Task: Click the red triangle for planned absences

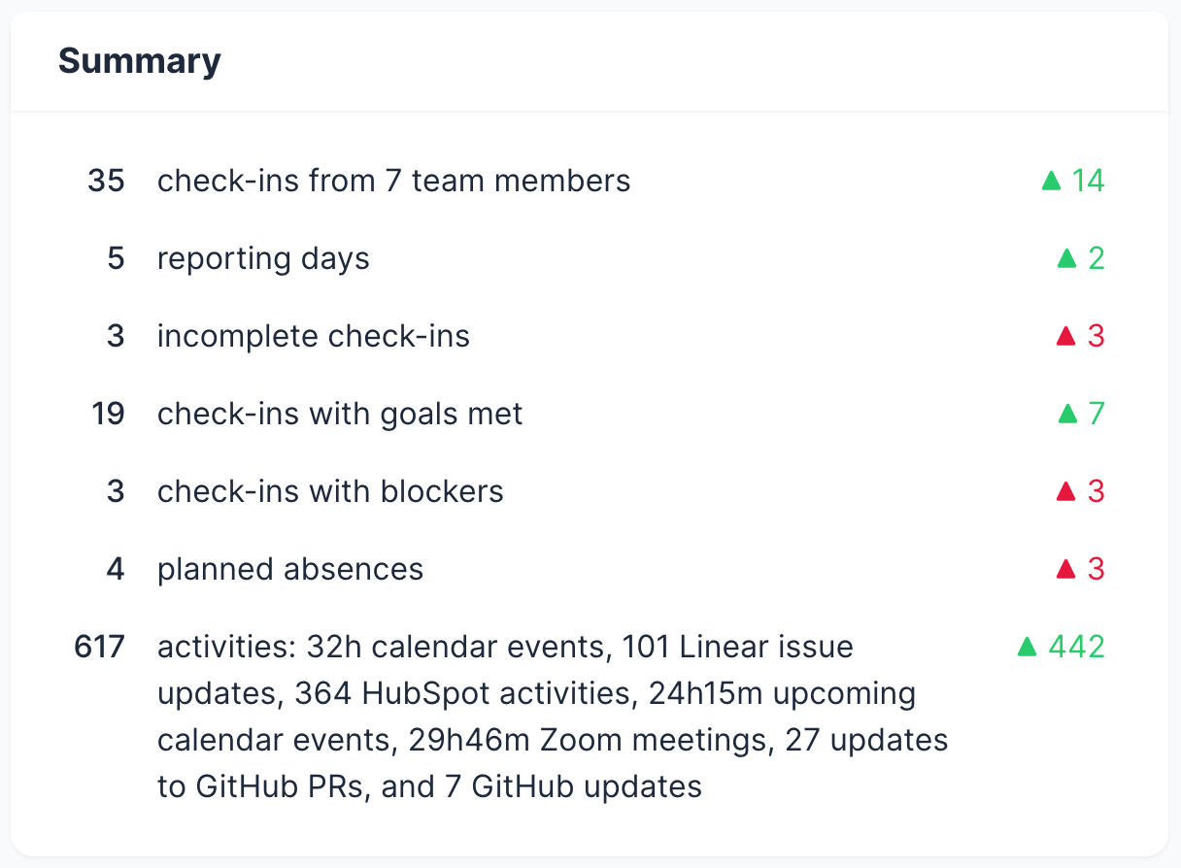Action: coord(1066,569)
